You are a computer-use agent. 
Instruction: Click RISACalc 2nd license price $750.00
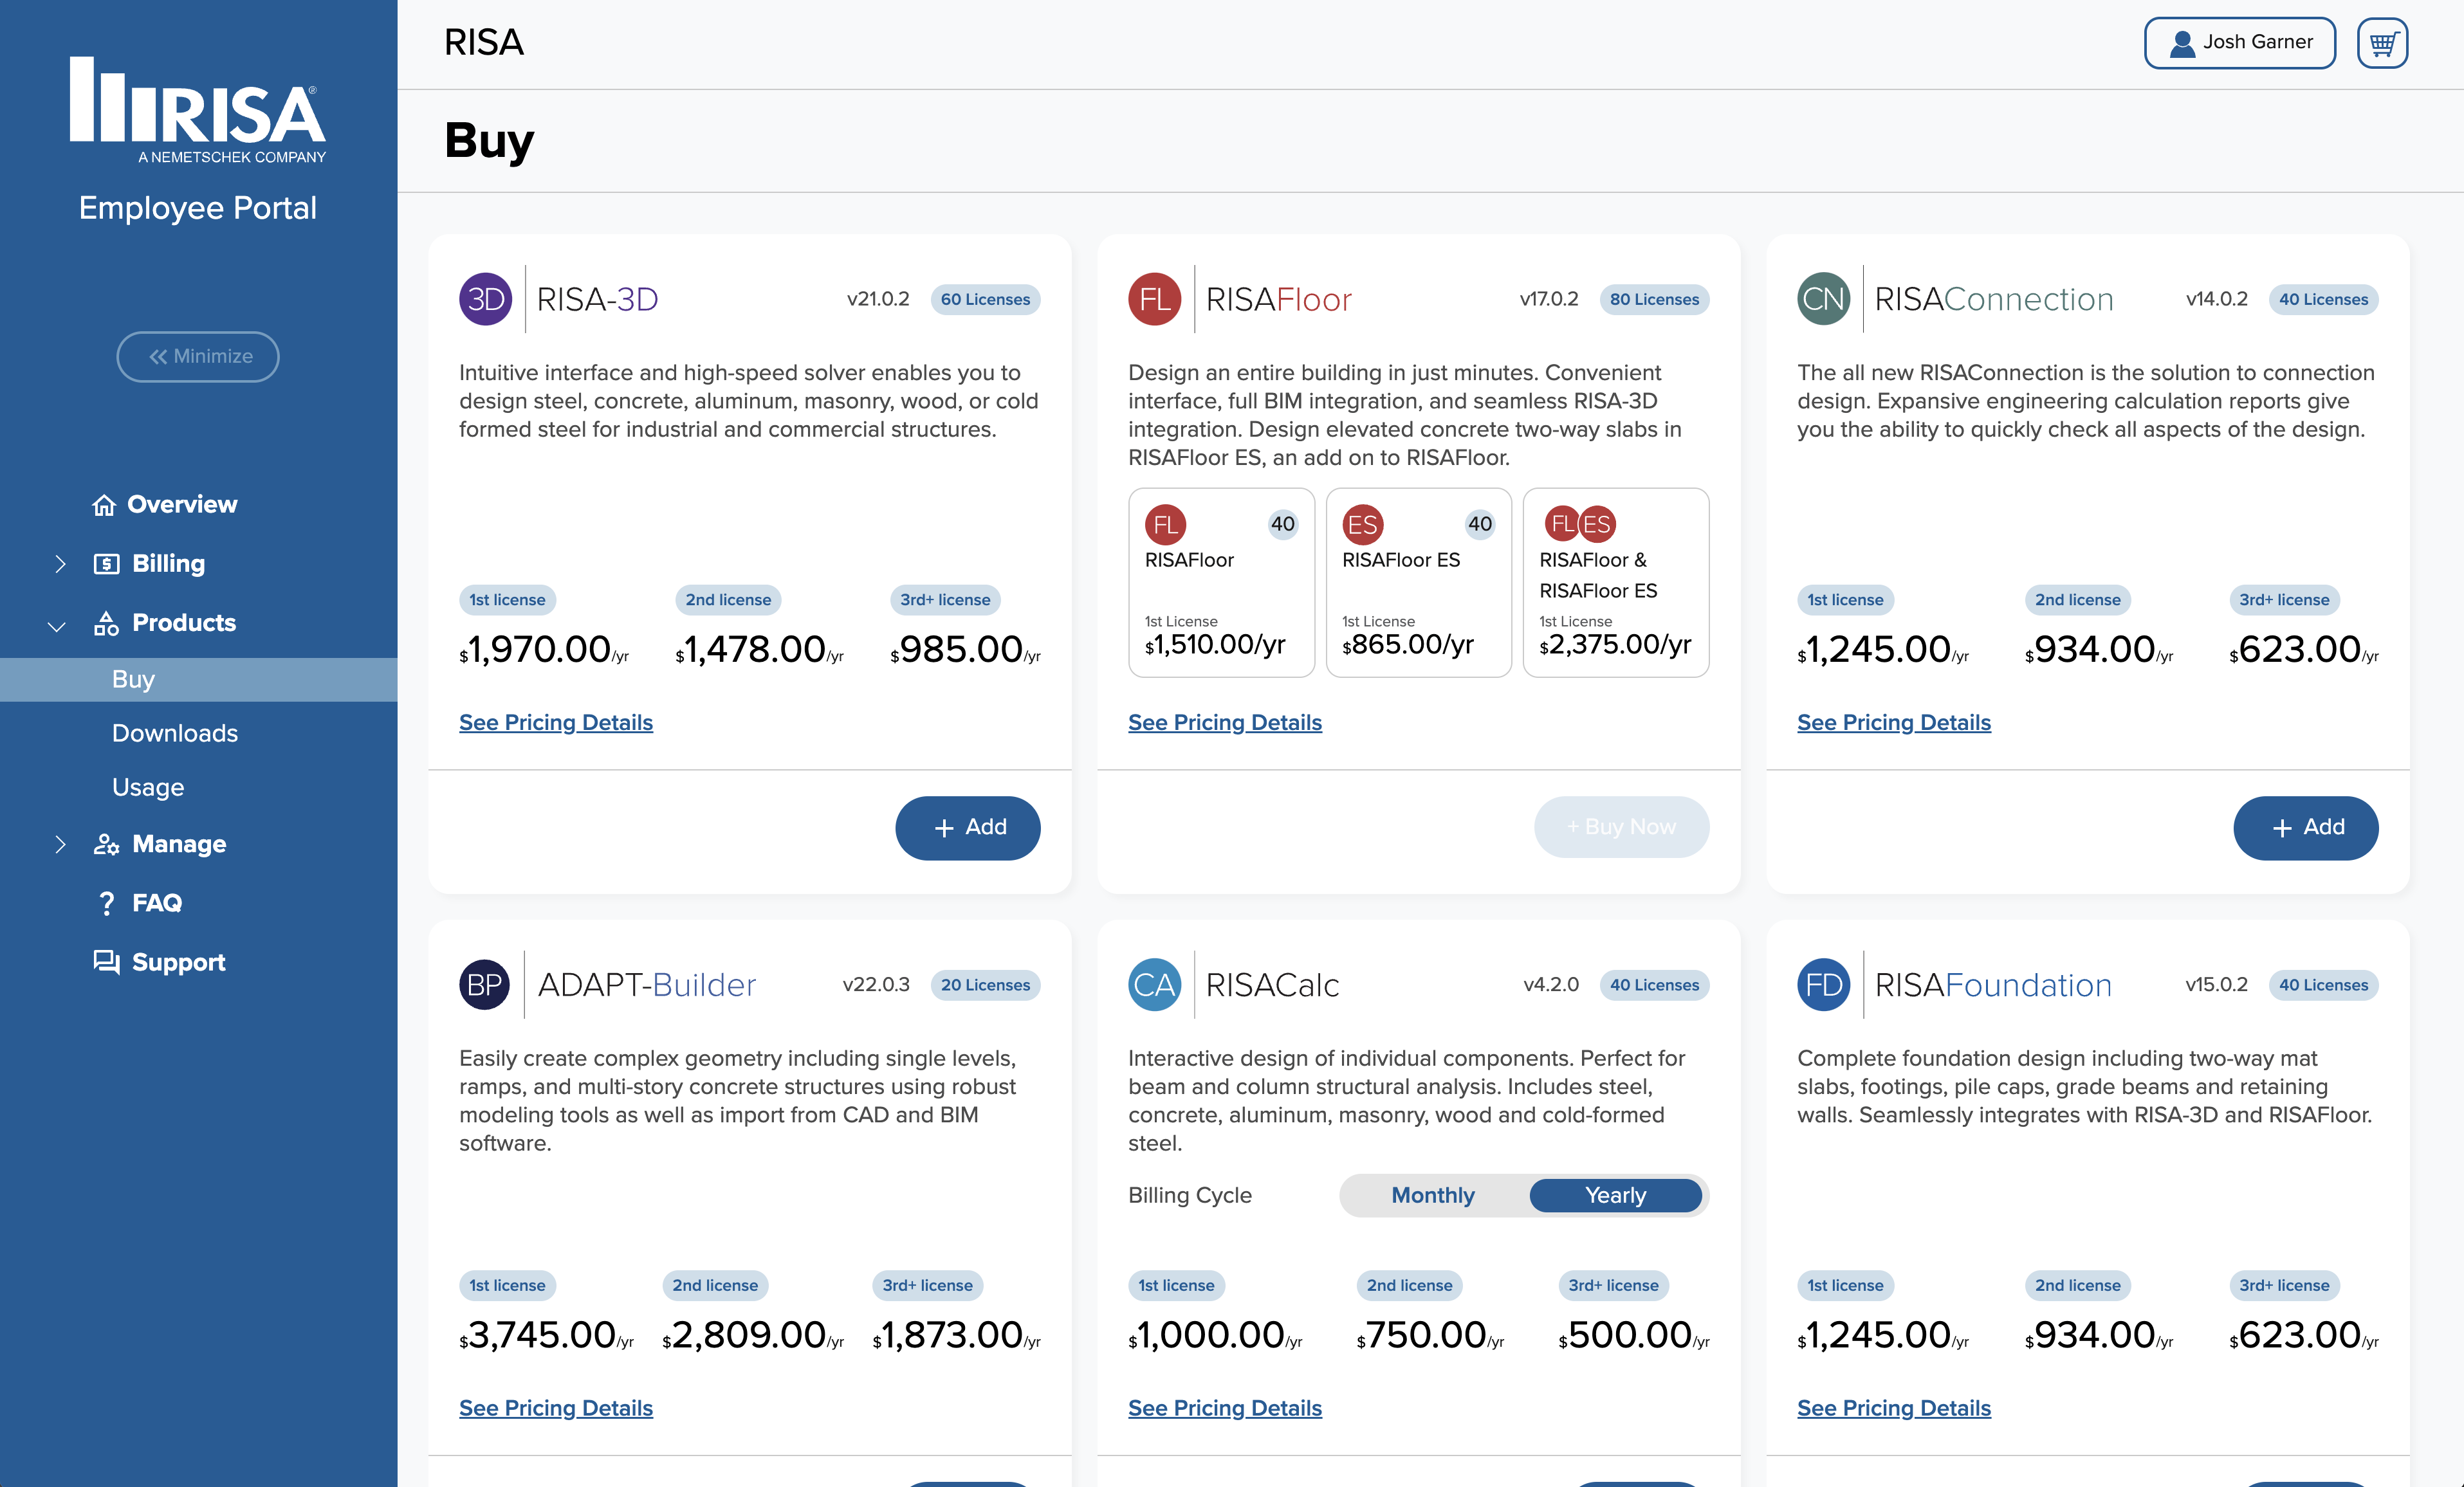pos(1430,1336)
